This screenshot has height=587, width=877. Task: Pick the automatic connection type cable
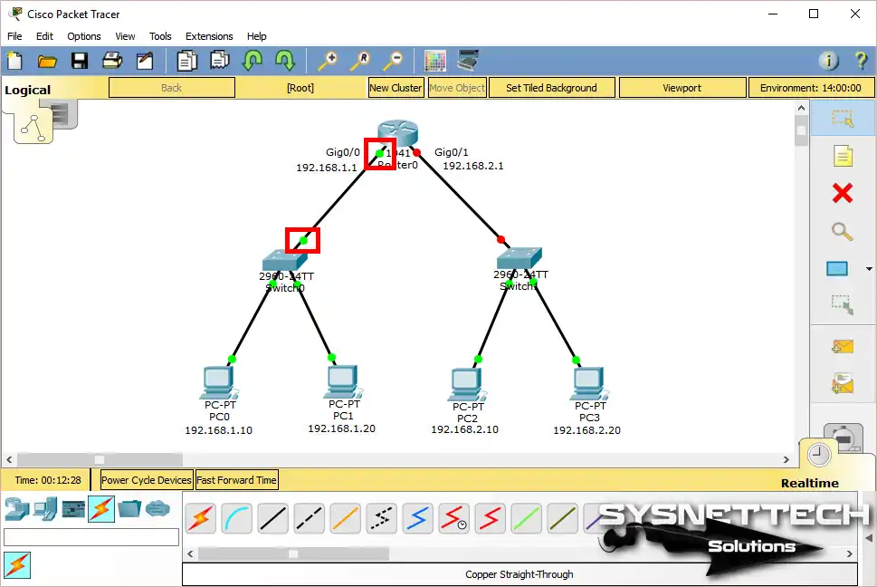coord(201,518)
